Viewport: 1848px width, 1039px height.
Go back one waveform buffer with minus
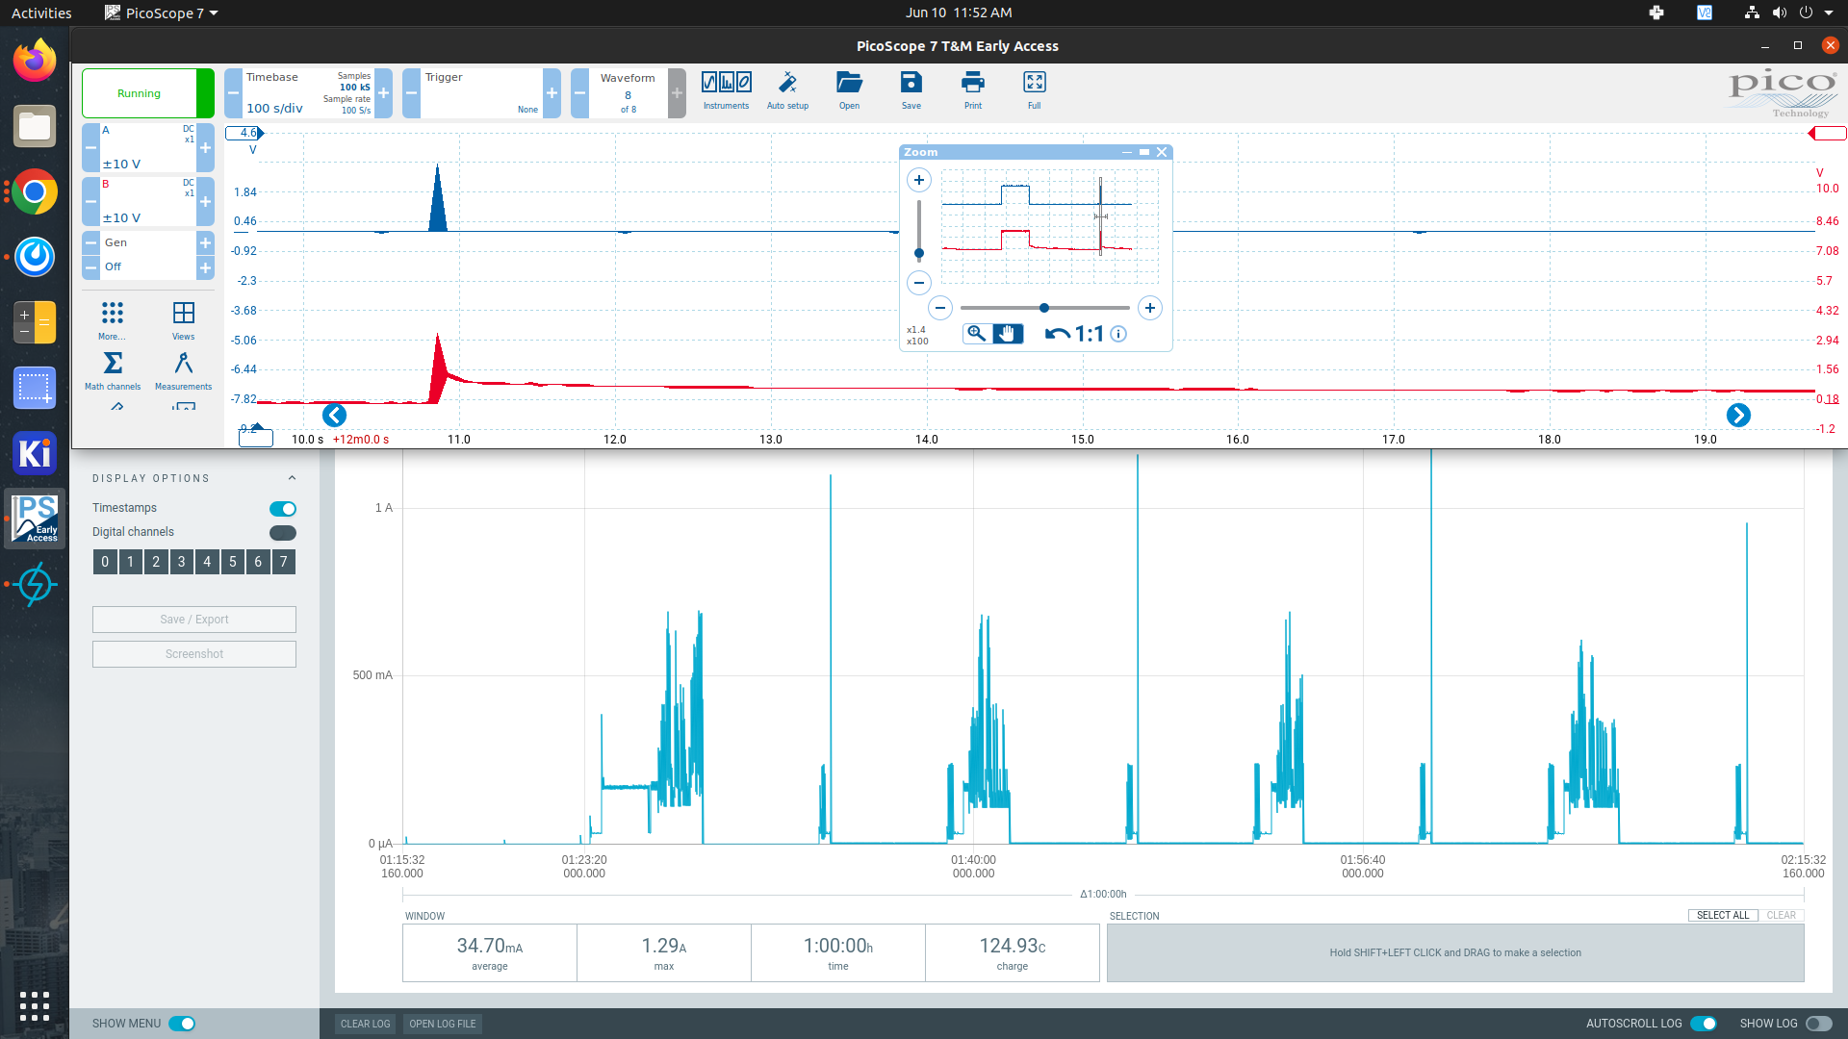(579, 93)
